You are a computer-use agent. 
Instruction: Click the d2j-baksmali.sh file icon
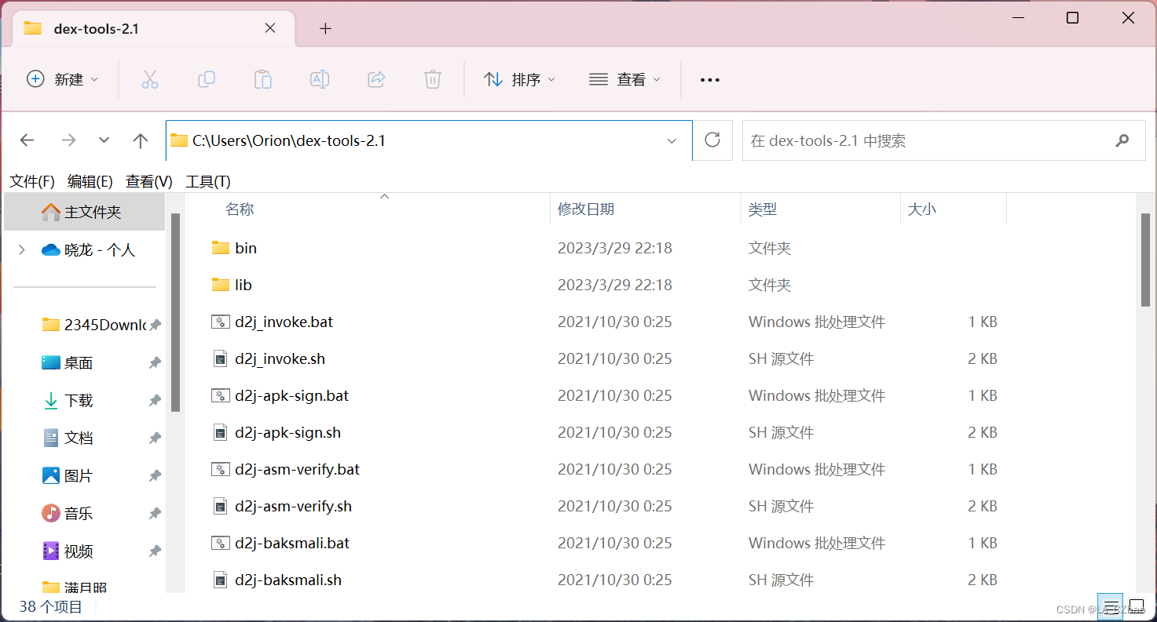click(x=221, y=580)
